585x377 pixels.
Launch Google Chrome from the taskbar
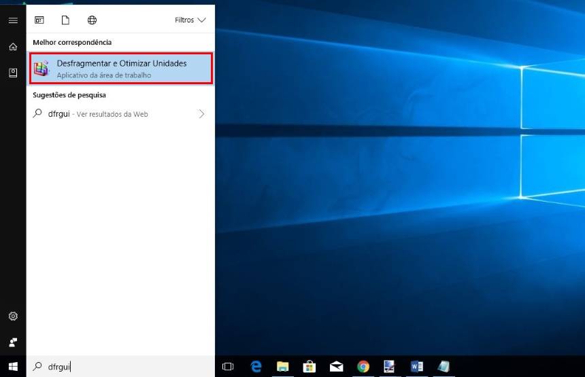tap(363, 367)
